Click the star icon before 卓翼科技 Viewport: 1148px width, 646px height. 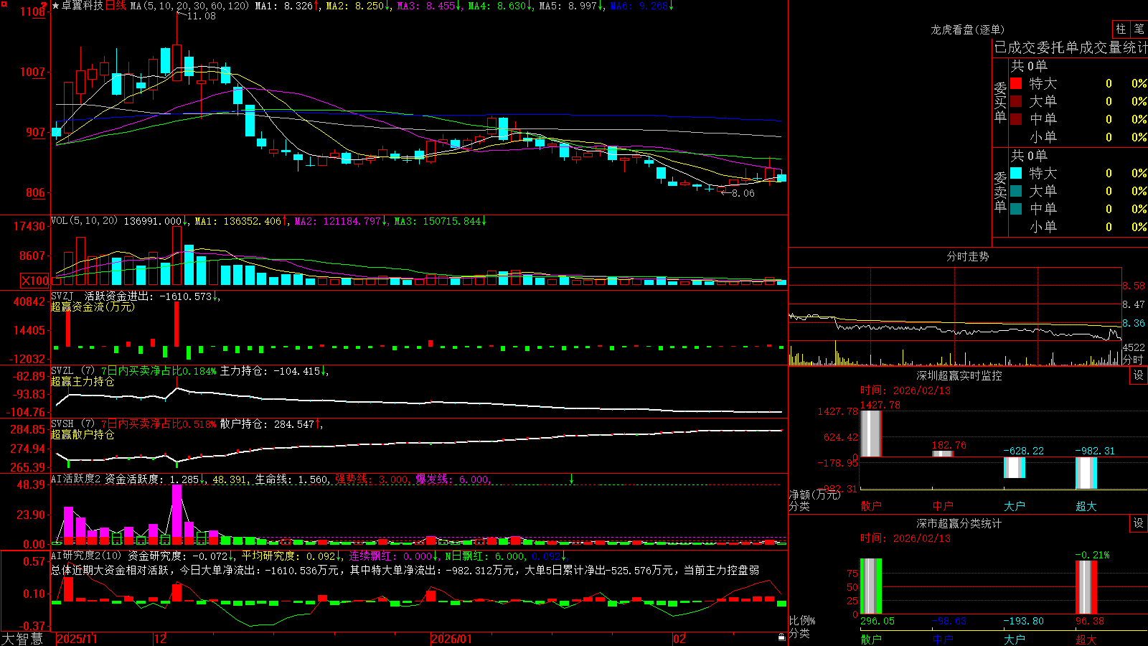[x=56, y=6]
